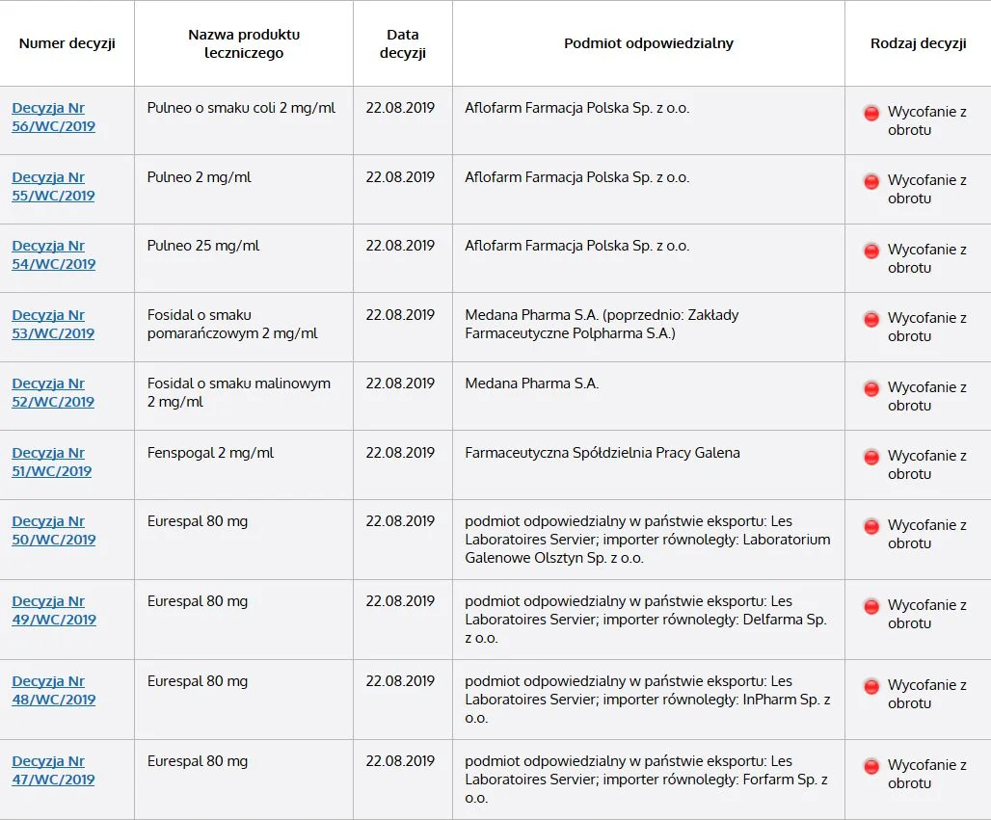Open link Decyzja Nr 56/WC/2019
The width and height of the screenshot is (991, 820).
click(x=54, y=117)
